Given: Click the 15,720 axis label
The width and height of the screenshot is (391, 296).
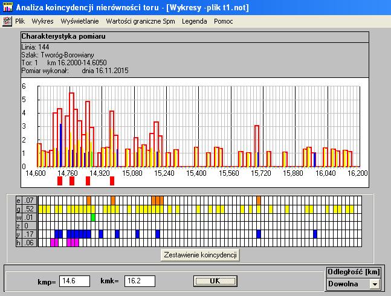Looking at the screenshot, I should pos(261,173).
